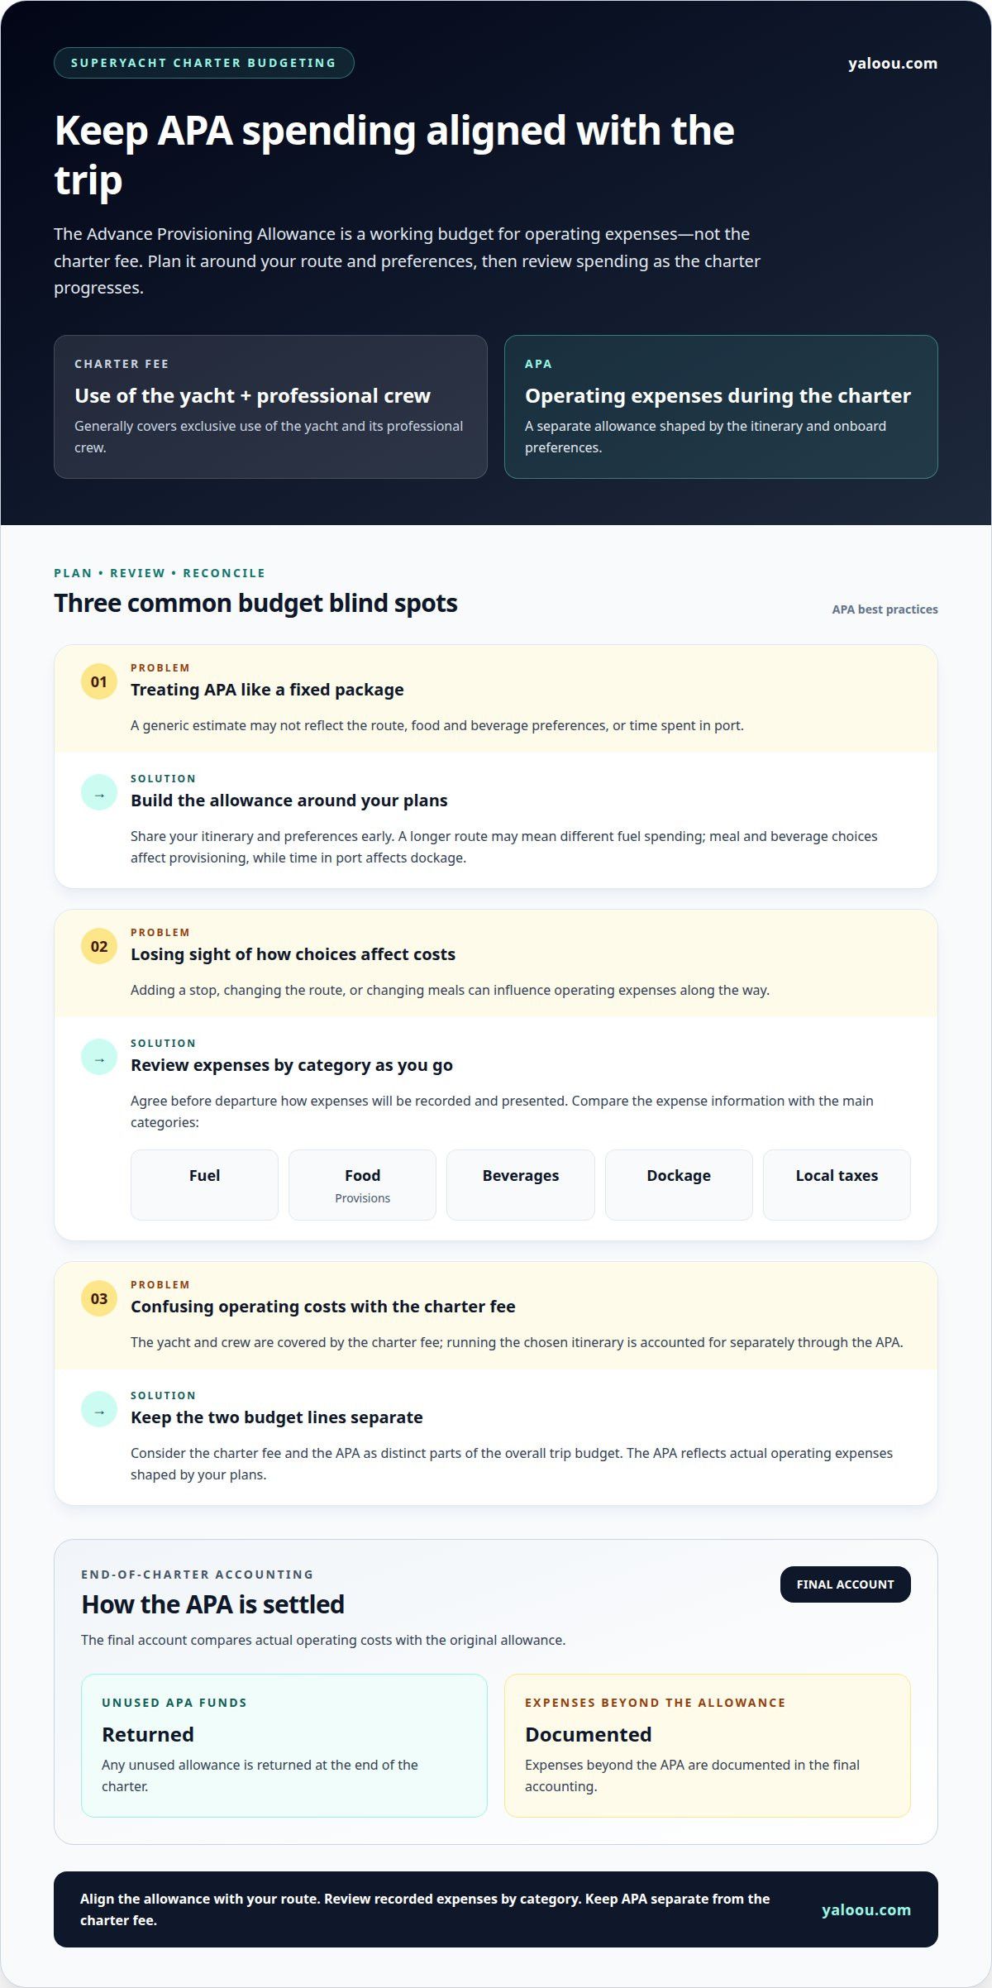Click Operating expenses during the charter title
The height and width of the screenshot is (1988, 992).
(718, 395)
